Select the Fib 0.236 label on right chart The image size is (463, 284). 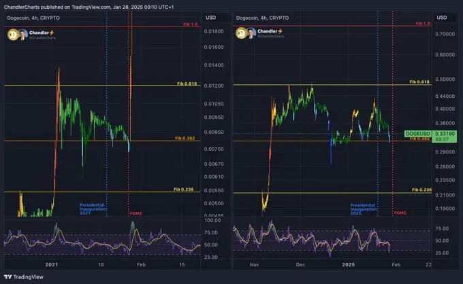[x=419, y=190]
